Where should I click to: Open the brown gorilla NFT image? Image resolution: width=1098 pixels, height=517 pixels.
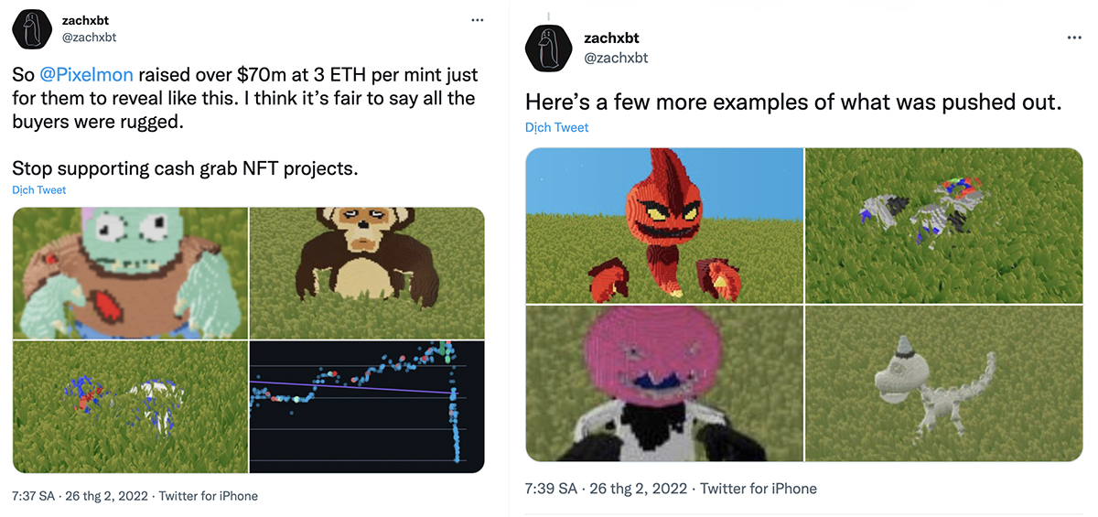click(367, 273)
